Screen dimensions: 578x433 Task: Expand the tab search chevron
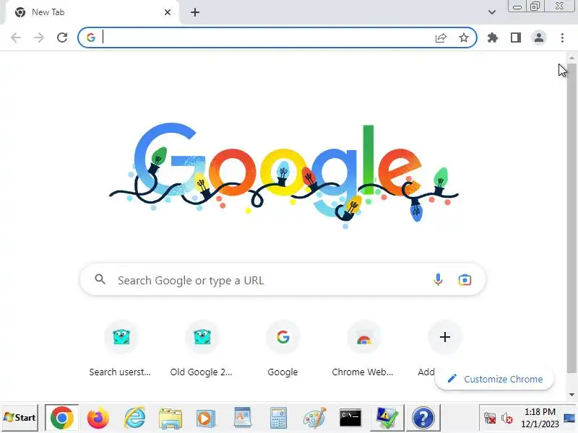tap(492, 12)
